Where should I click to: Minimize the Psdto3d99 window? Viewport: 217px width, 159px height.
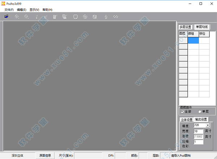coord(190,4)
